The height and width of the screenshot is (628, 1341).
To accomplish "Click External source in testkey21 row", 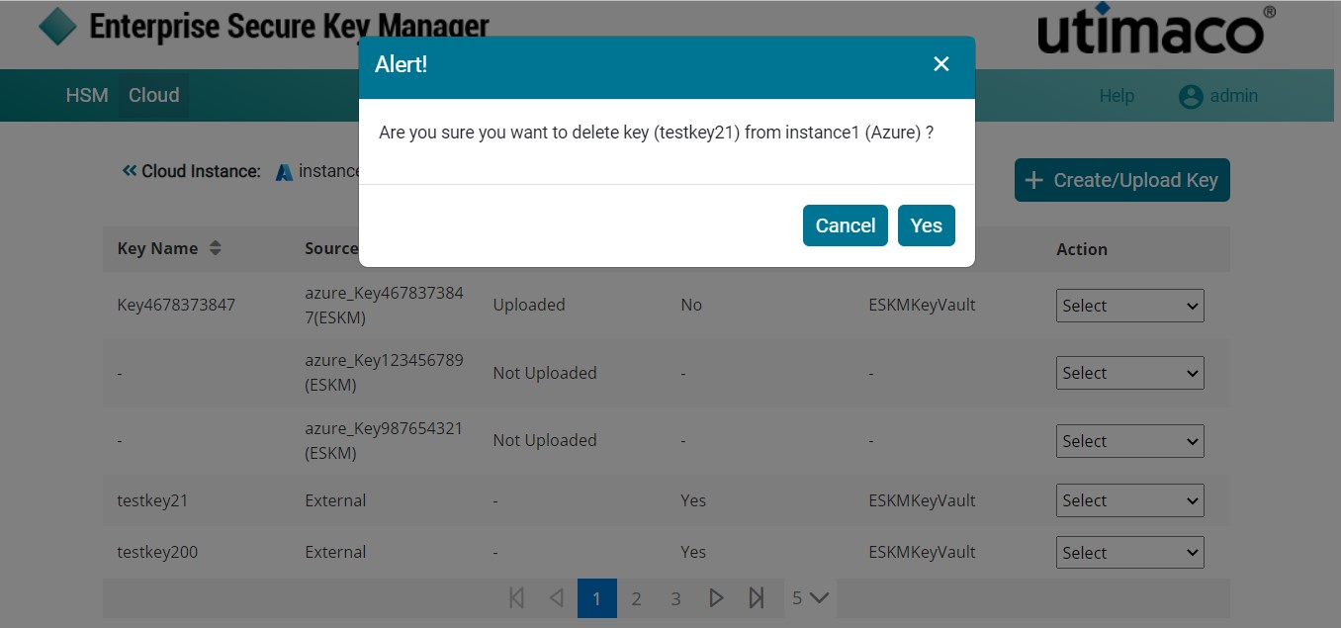I will pyautogui.click(x=335, y=500).
